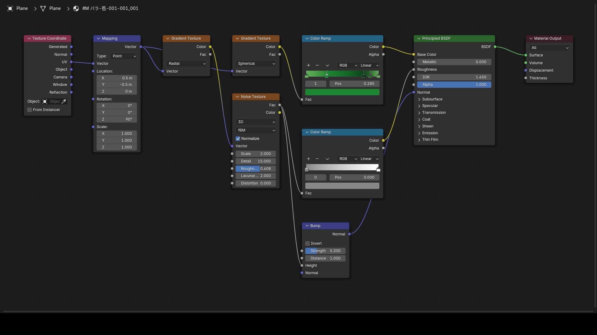The height and width of the screenshot is (335, 597).
Task: Open tools chevron menu in top Color Ramp
Action: point(327,65)
